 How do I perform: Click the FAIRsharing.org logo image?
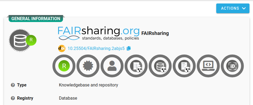(x=99, y=33)
